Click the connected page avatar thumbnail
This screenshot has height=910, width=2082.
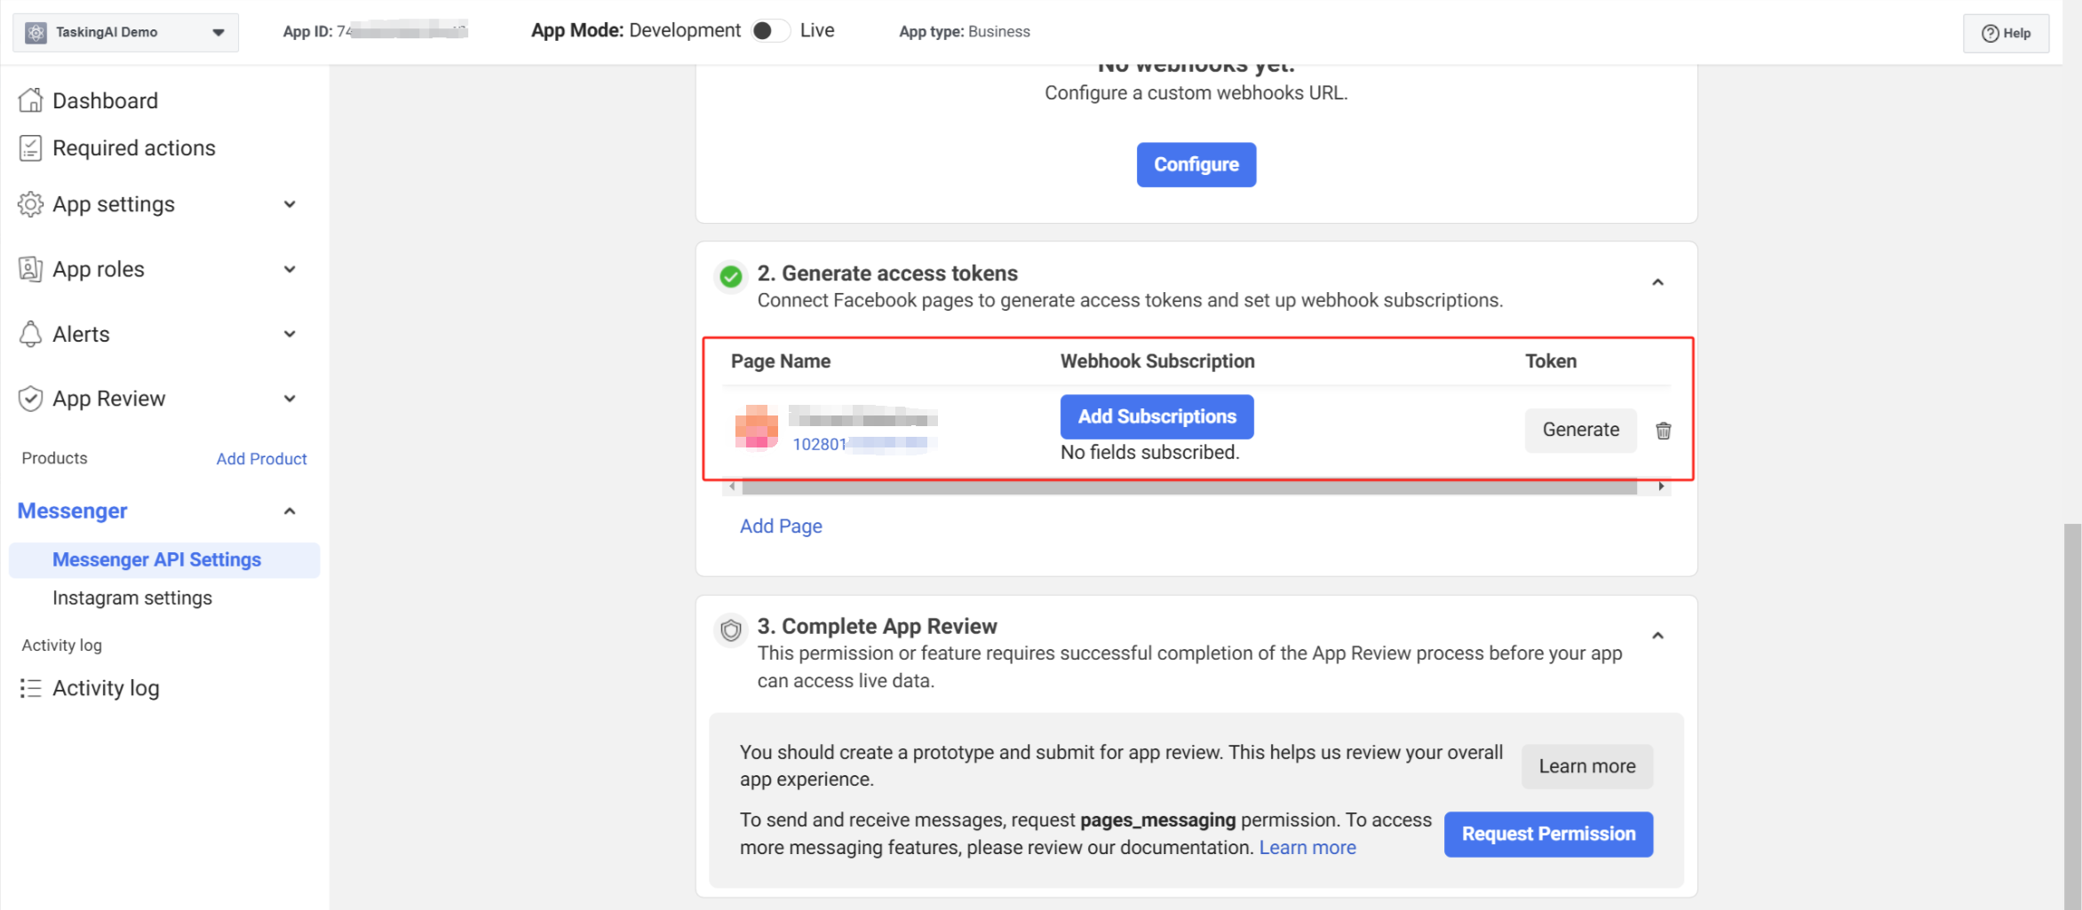(757, 428)
